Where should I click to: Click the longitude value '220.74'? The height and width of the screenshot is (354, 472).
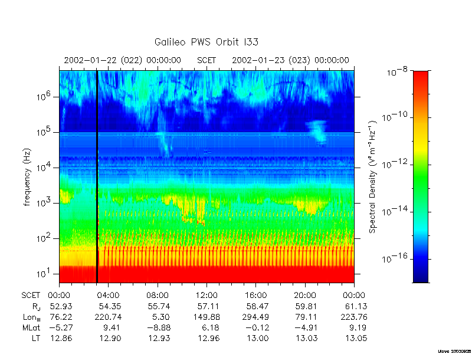point(108,317)
